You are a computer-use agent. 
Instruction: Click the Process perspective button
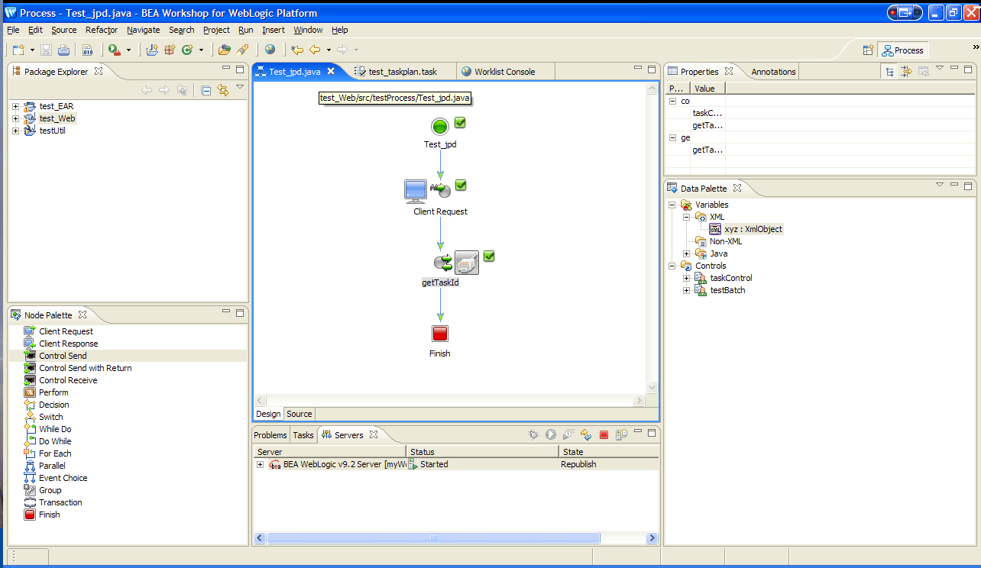tap(902, 50)
